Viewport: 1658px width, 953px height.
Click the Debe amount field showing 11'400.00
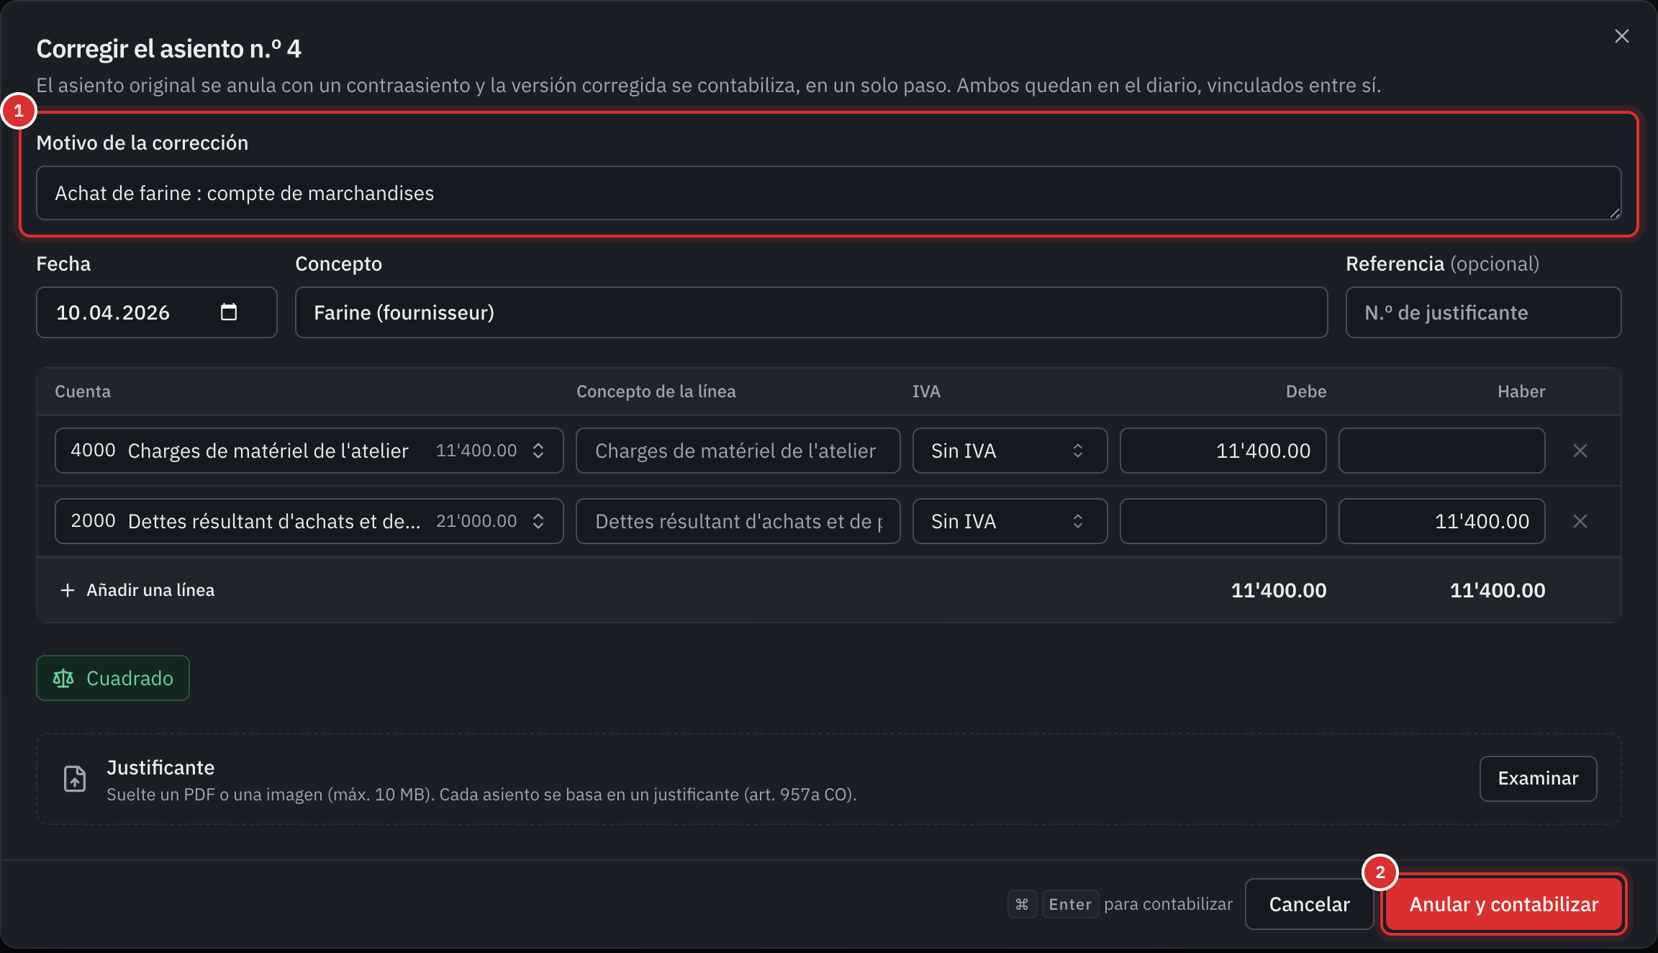[x=1223, y=451]
